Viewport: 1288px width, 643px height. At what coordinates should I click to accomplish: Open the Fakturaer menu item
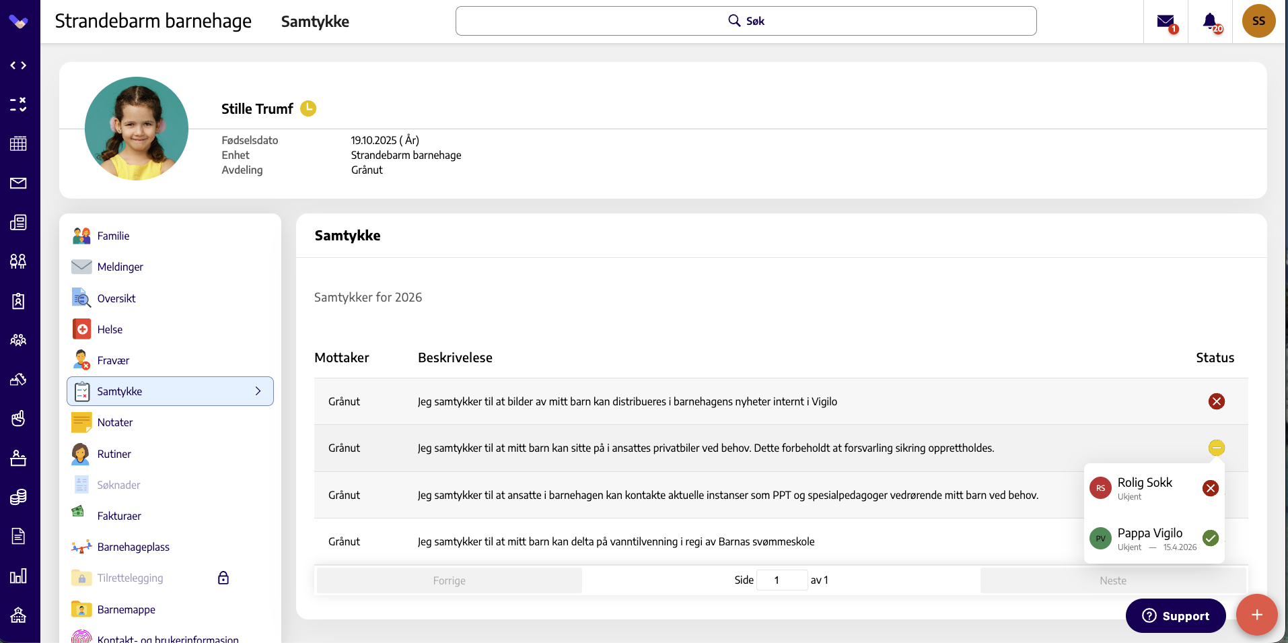point(170,516)
